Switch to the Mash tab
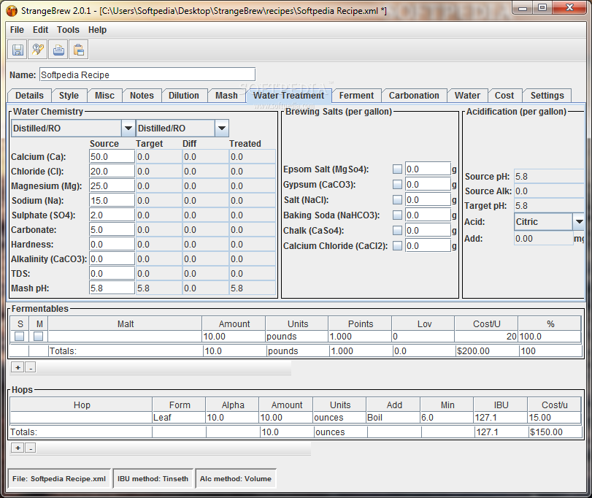This screenshot has width=592, height=498. [x=226, y=96]
